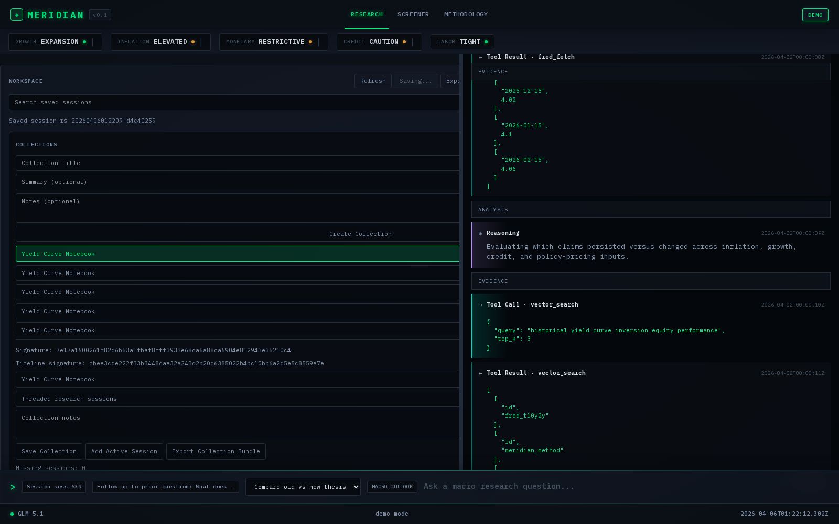This screenshot has width=839, height=524.
Task: Click the green prompt chevron icon
Action: 13,487
